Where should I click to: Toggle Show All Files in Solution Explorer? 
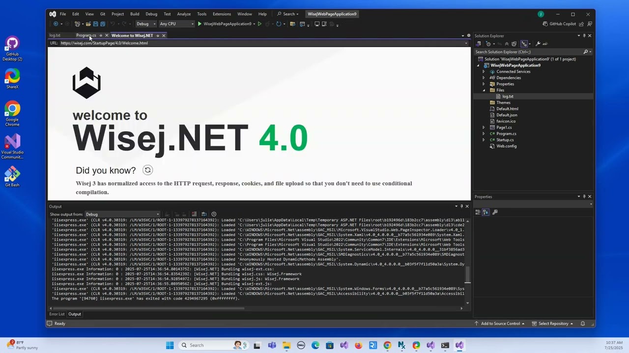pyautogui.click(x=514, y=44)
